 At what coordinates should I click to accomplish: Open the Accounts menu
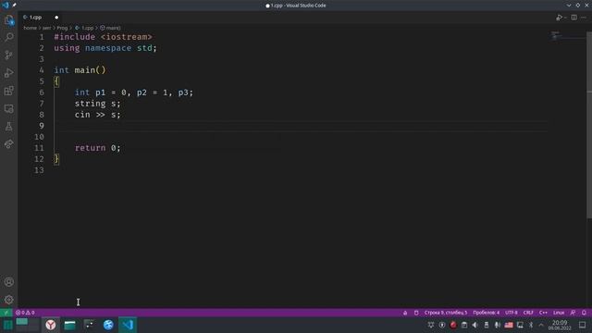8,282
